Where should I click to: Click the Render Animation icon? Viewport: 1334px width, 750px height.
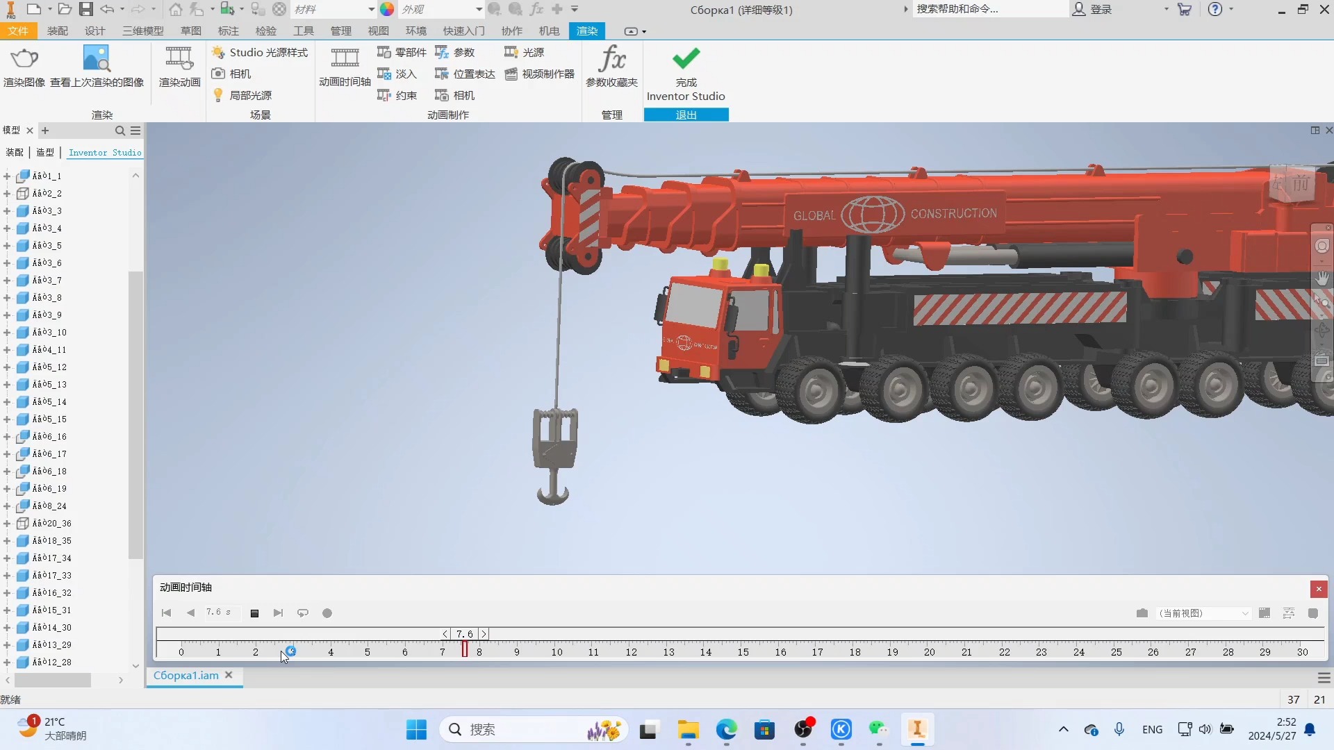[179, 60]
